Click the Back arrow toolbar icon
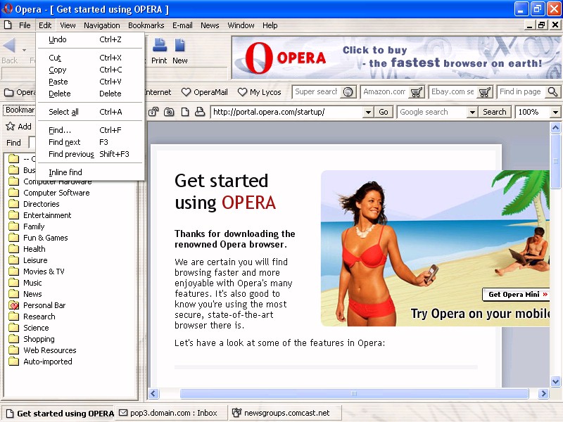Viewport: 563px width, 422px height. [9, 46]
